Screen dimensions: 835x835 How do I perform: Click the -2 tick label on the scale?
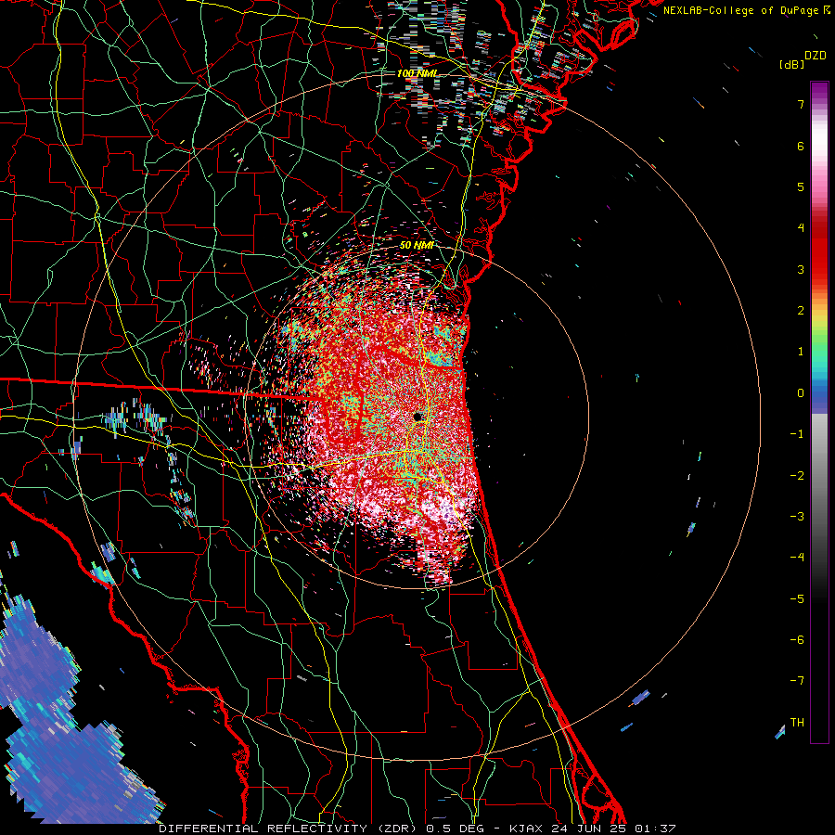click(x=797, y=476)
